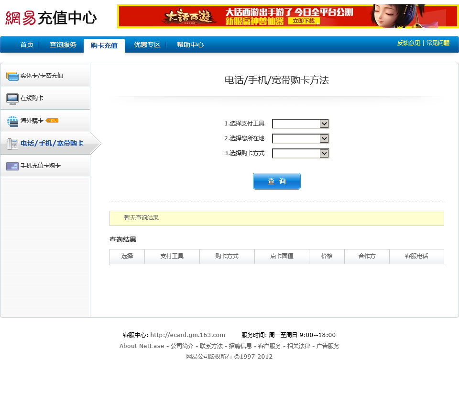Select 海外購卡 in the sidebar
The image size is (459, 418).
pos(45,121)
